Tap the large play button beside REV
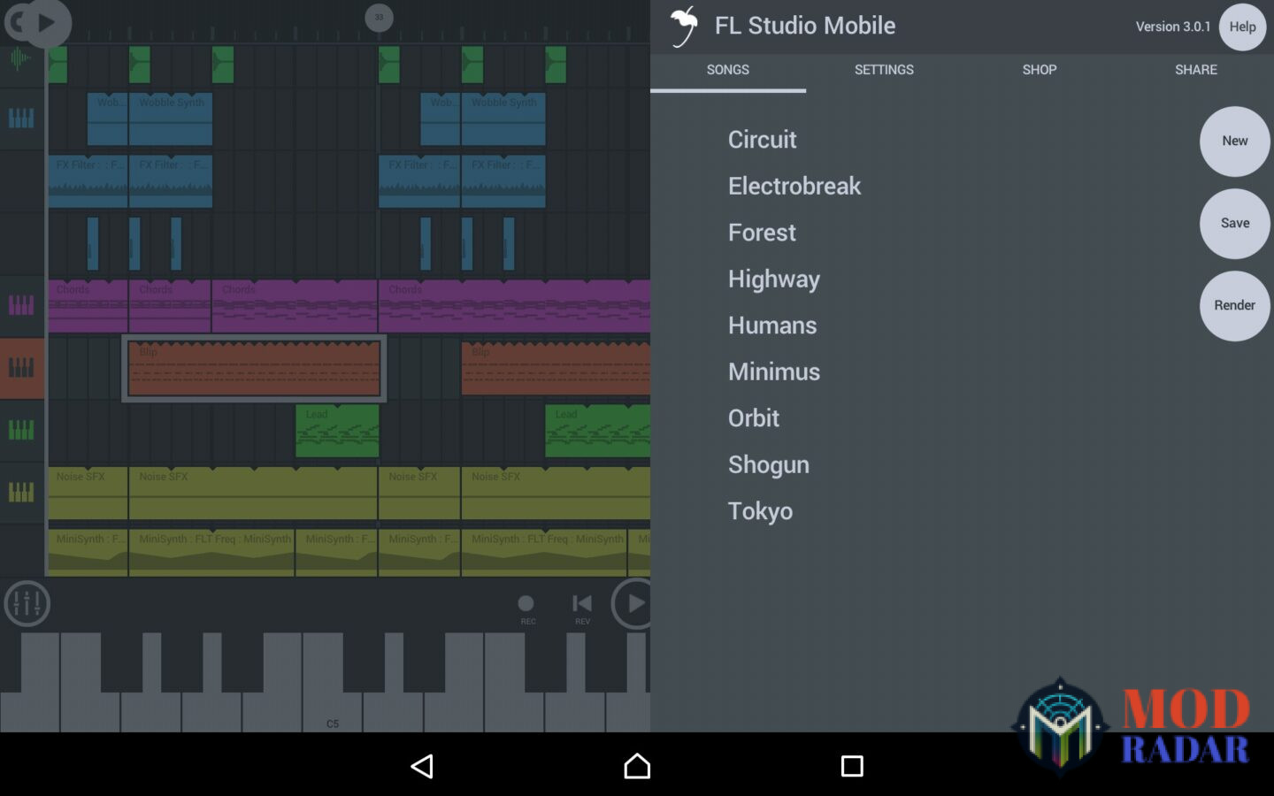 point(632,604)
